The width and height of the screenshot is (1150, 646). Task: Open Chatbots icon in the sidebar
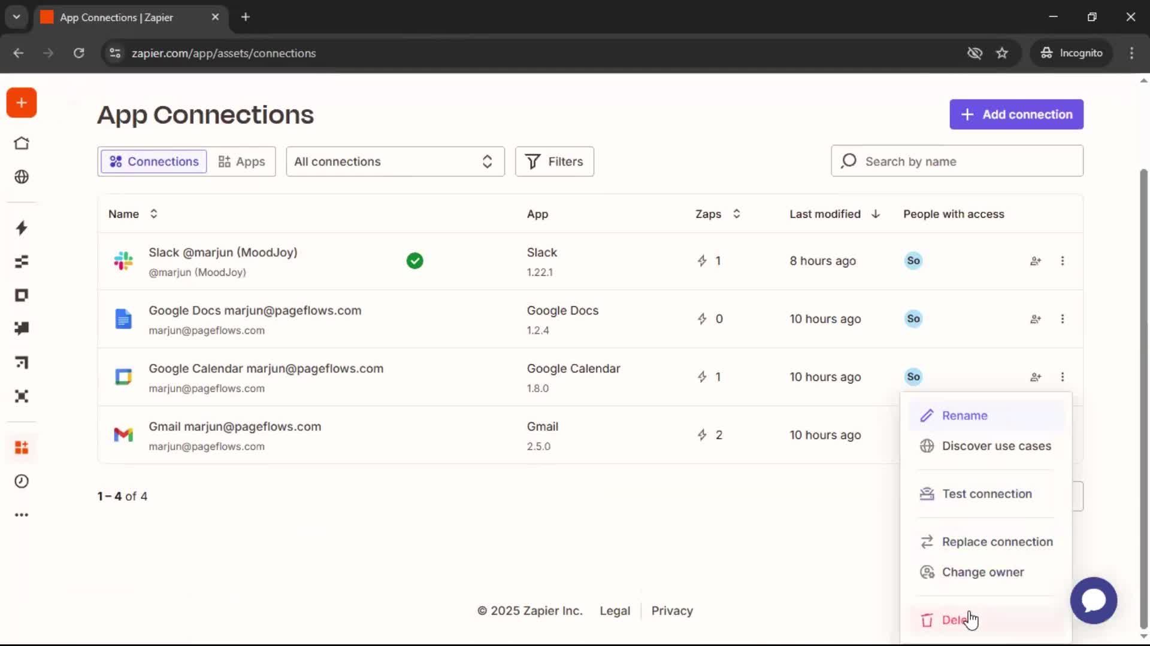click(22, 328)
